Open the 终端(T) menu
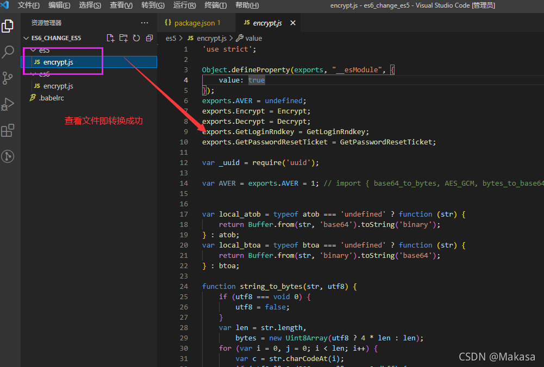Image resolution: width=544 pixels, height=367 pixels. tap(215, 5)
